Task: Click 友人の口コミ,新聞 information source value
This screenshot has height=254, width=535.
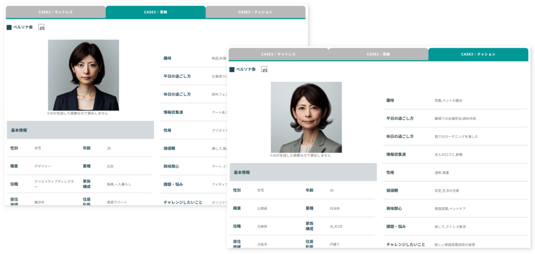Action: click(x=448, y=154)
